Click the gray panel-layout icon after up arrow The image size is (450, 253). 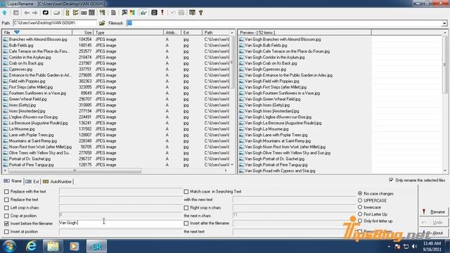click(15, 13)
